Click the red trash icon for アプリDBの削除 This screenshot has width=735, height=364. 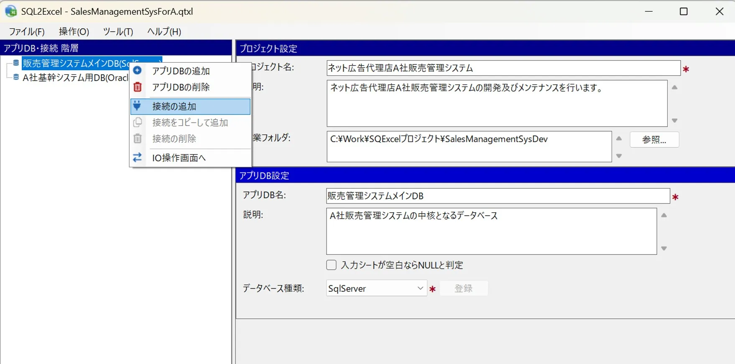[x=137, y=87]
